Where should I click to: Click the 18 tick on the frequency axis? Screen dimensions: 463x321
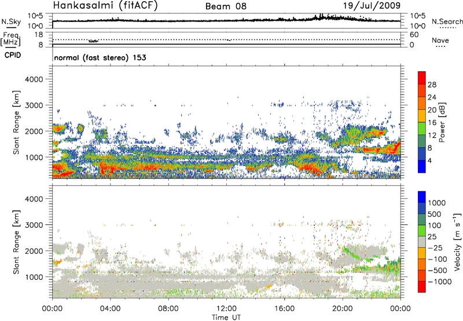39,34
